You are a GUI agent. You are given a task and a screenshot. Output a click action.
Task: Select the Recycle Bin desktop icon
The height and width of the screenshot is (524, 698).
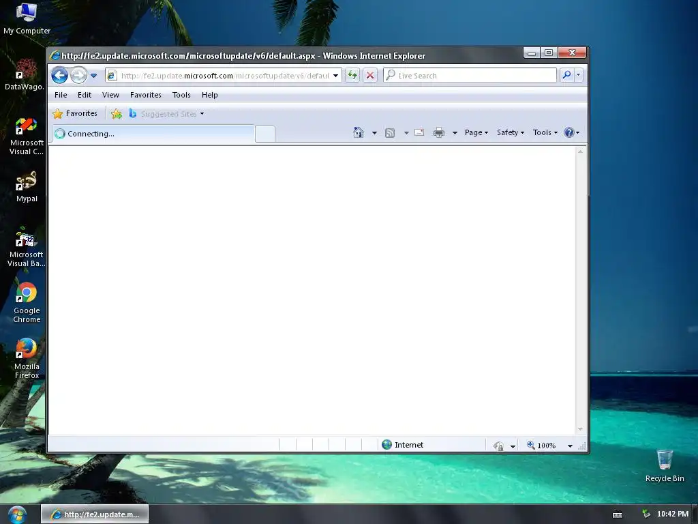point(665,465)
